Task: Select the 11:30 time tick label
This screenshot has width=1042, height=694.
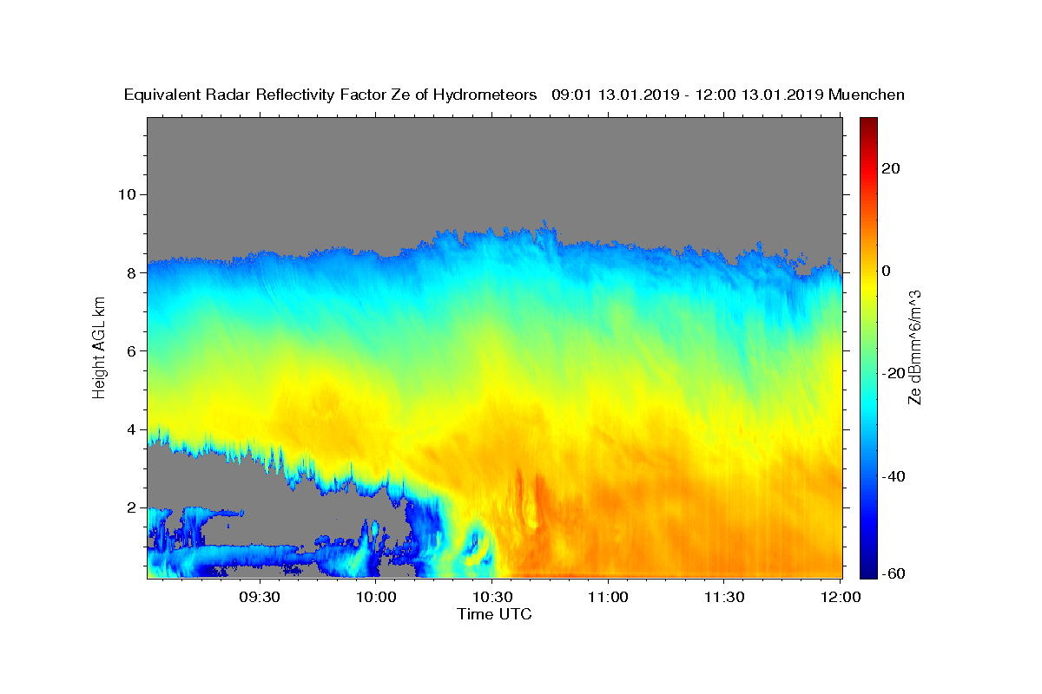Action: click(x=724, y=597)
